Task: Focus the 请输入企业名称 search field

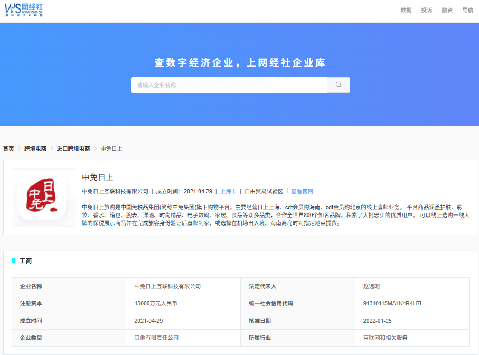Action: point(229,85)
